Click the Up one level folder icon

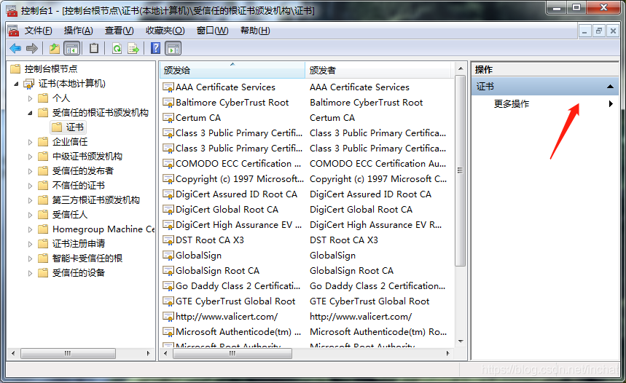point(55,49)
